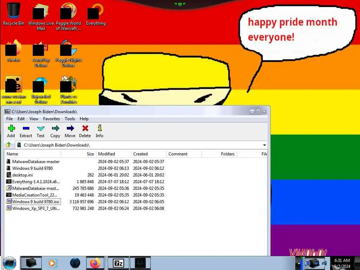
Task: Click the volume tray icon
Action: [x=324, y=263]
